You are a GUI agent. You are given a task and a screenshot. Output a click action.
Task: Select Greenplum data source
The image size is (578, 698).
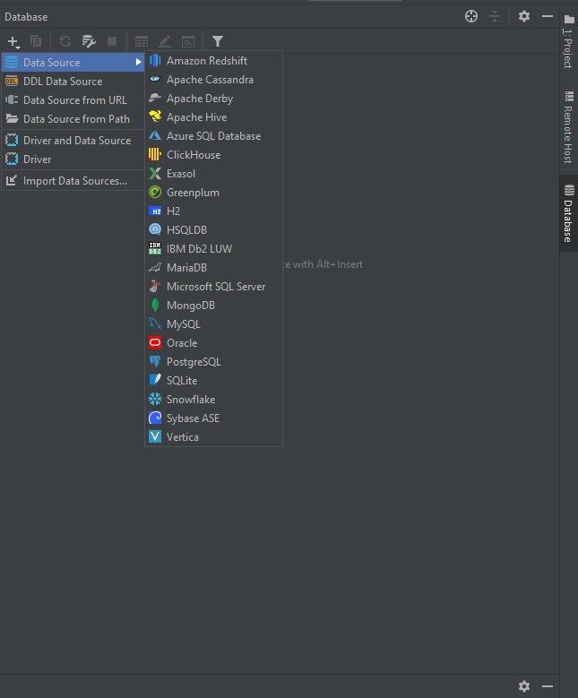tap(214, 193)
